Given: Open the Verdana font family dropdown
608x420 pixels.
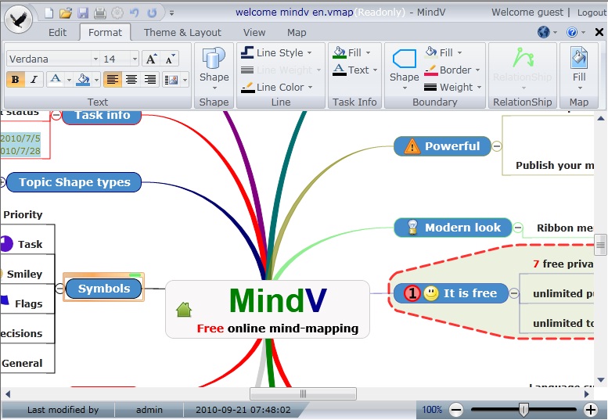Looking at the screenshot, I should pos(95,59).
